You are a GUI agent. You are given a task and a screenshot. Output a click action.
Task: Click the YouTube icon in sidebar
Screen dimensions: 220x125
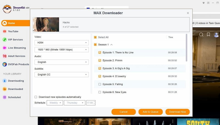[x=5, y=32]
